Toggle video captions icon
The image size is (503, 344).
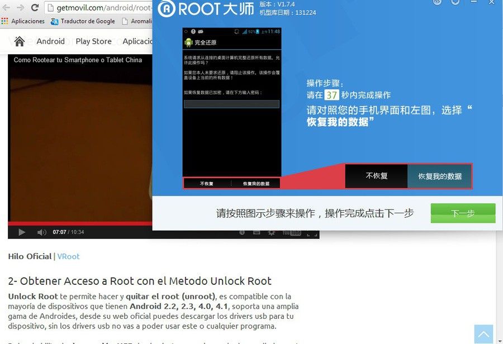click(x=257, y=233)
